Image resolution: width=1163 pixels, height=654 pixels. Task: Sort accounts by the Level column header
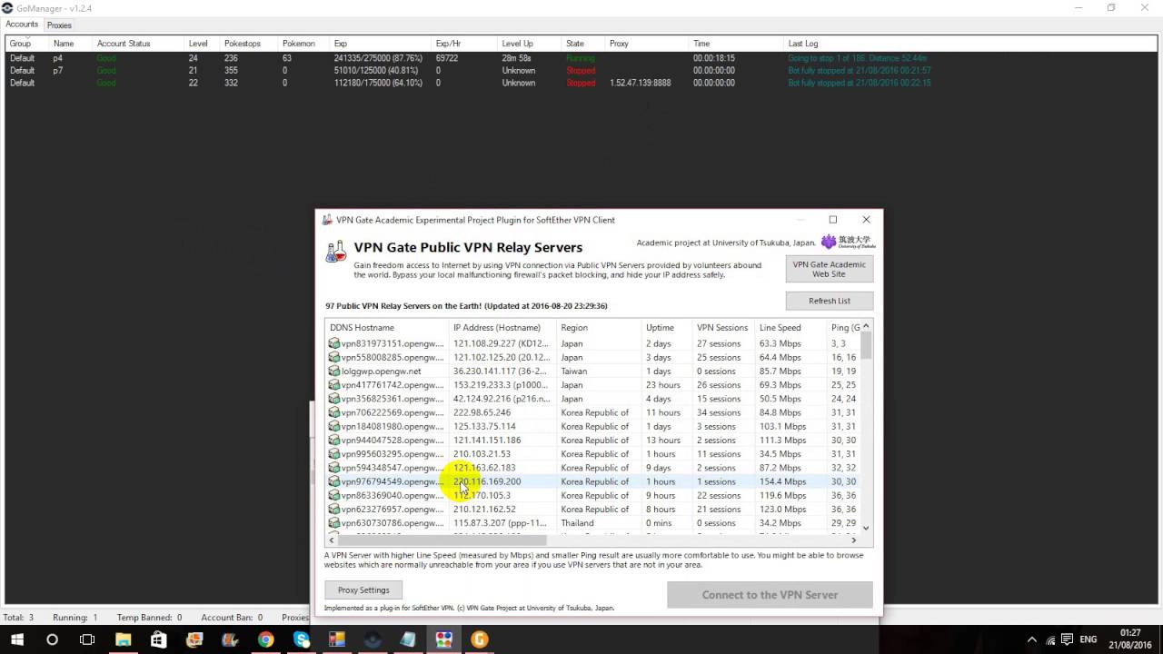tap(198, 44)
